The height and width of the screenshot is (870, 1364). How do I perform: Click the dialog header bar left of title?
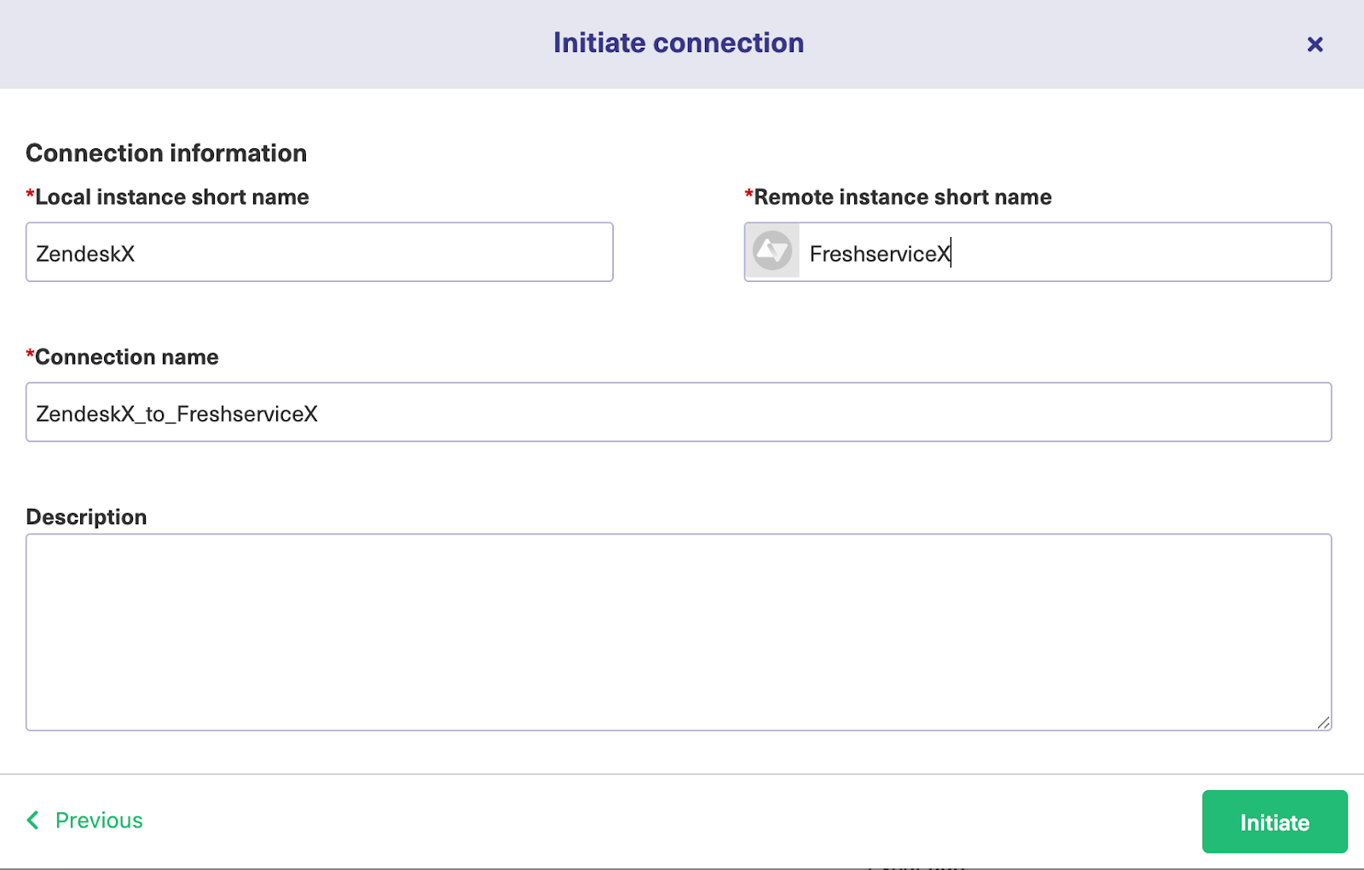(256, 43)
